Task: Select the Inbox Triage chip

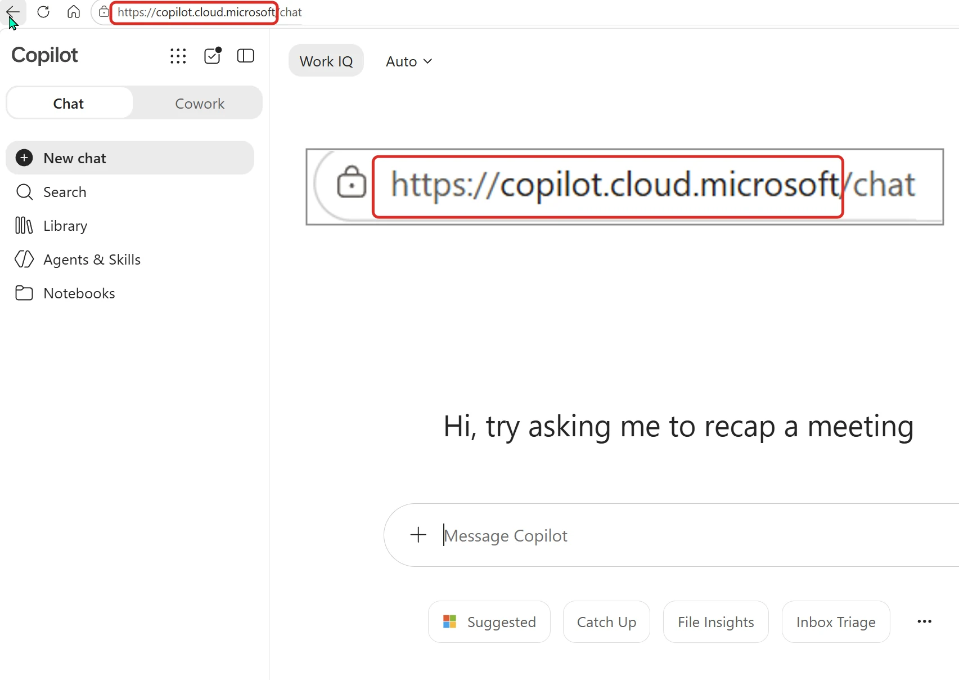Action: (x=836, y=622)
